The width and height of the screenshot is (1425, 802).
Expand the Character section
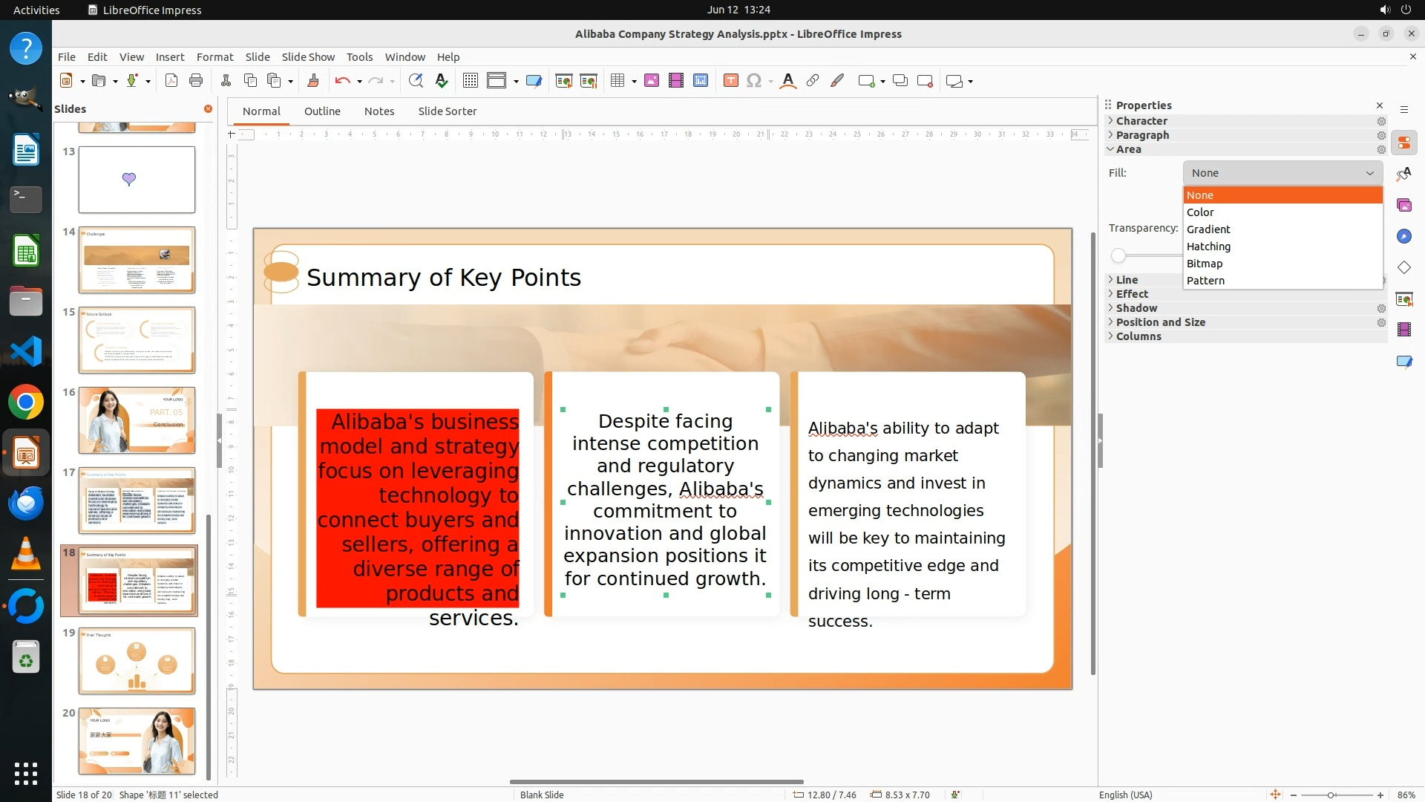(x=1141, y=121)
